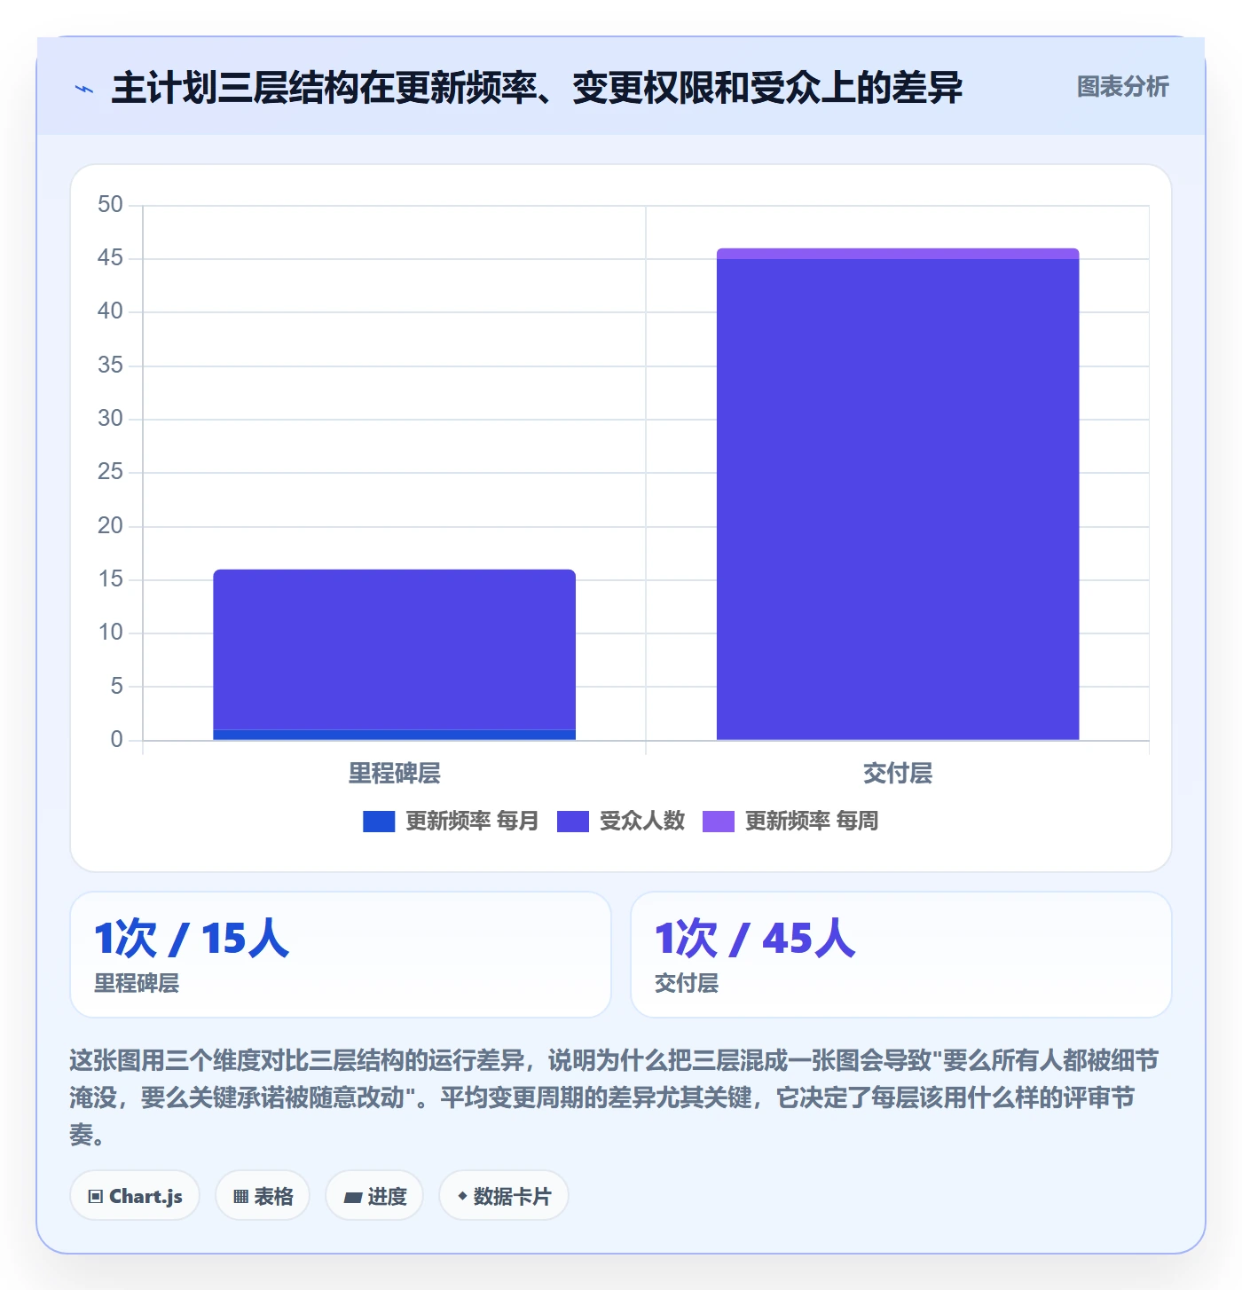Click the 里程碑层 purple audience bar

click(x=395, y=649)
